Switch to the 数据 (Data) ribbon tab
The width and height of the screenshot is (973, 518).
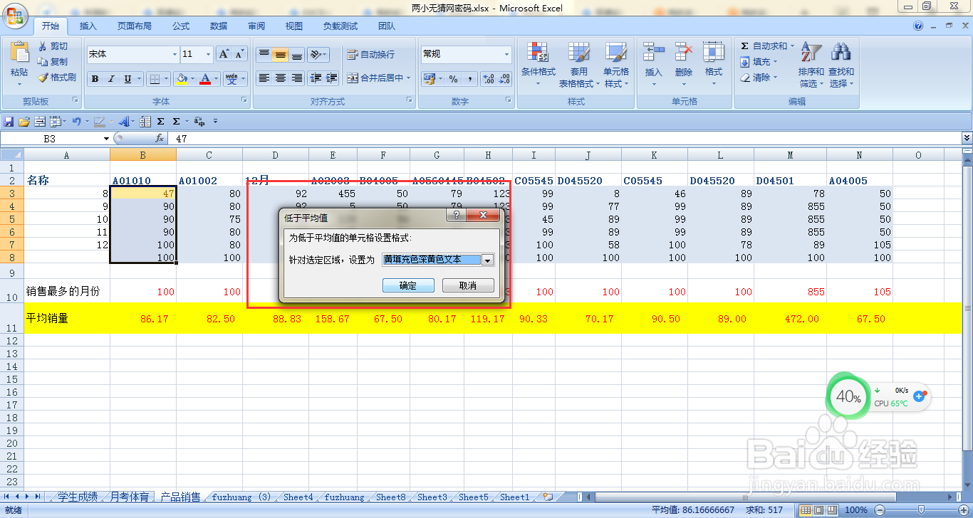click(219, 26)
